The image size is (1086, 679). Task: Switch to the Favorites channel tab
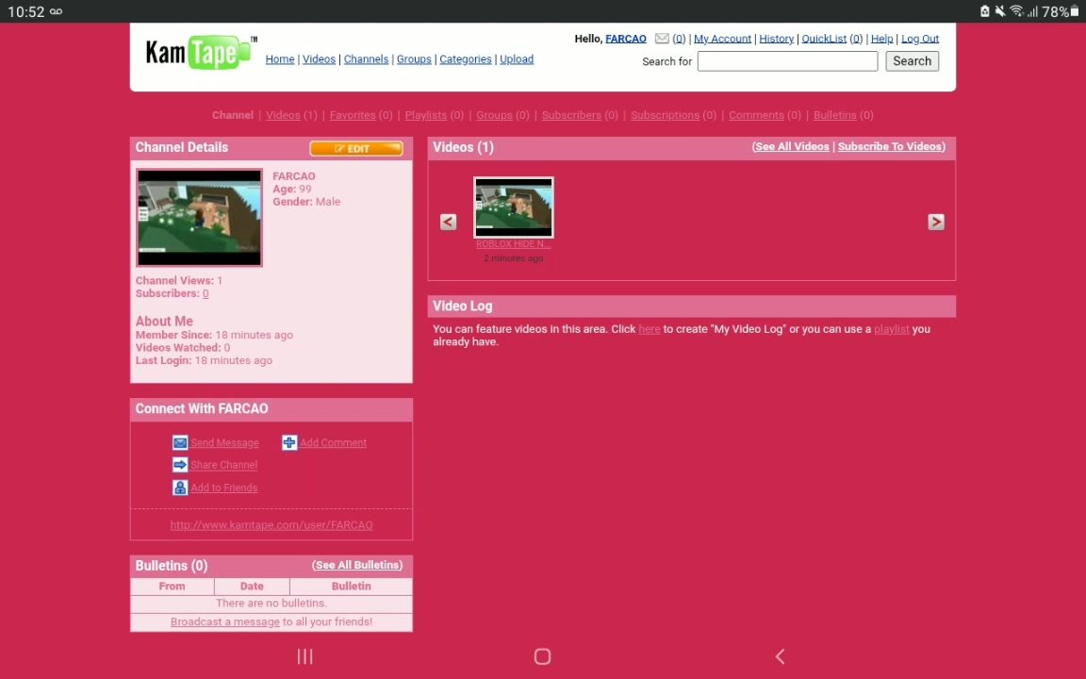(x=353, y=115)
